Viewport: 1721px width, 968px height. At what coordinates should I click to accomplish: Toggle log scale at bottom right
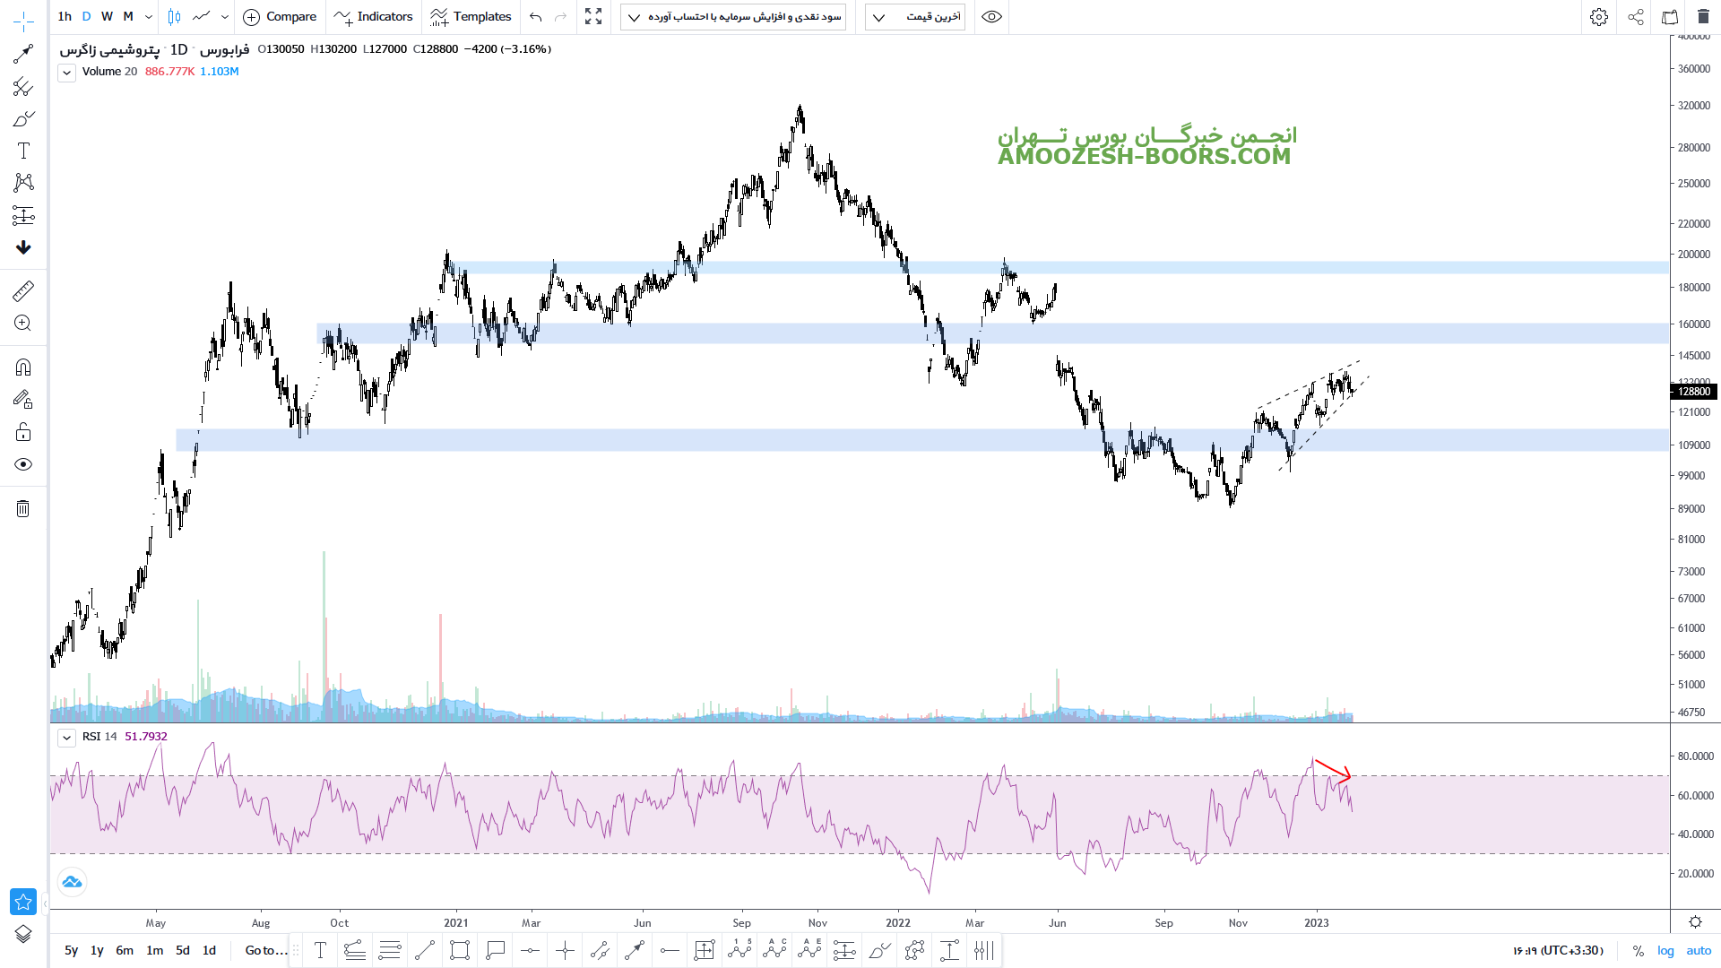1665,950
